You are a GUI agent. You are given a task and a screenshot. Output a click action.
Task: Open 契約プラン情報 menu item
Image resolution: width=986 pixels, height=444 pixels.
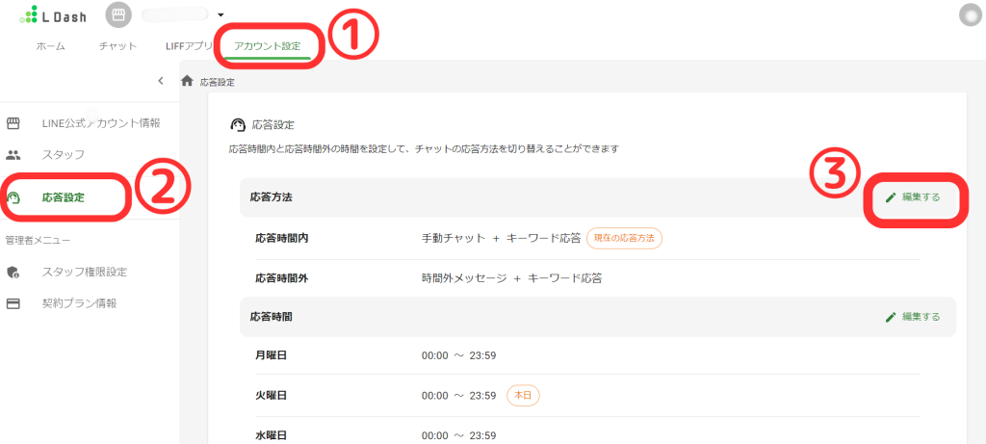[x=79, y=303]
